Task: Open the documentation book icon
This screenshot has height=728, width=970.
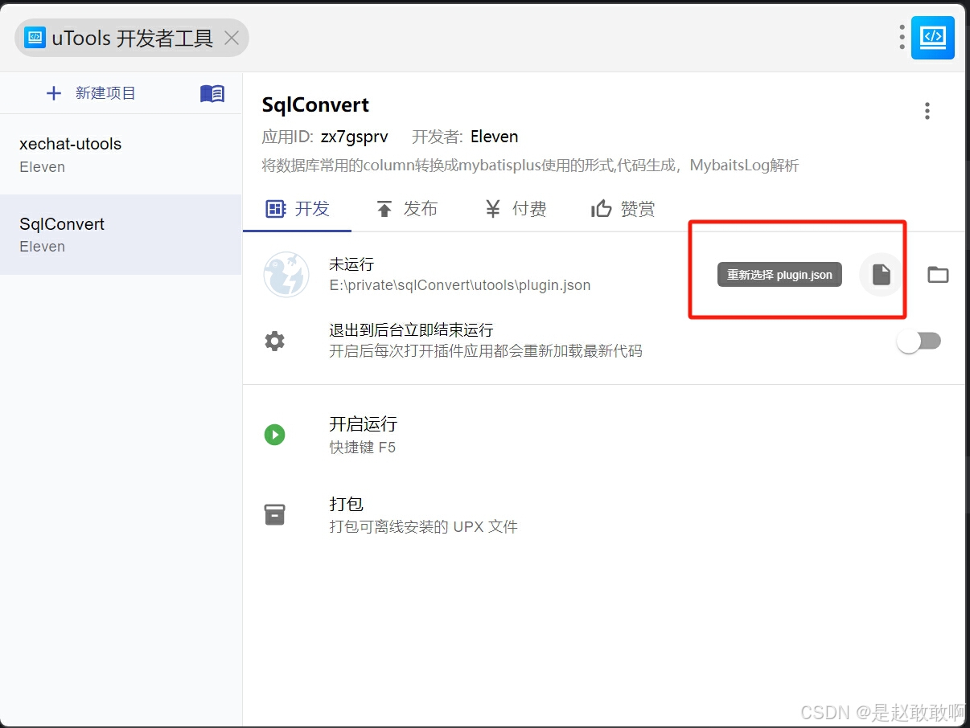Action: (212, 94)
